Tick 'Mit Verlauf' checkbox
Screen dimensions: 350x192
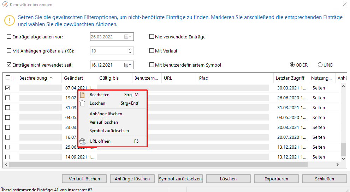tap(152, 51)
